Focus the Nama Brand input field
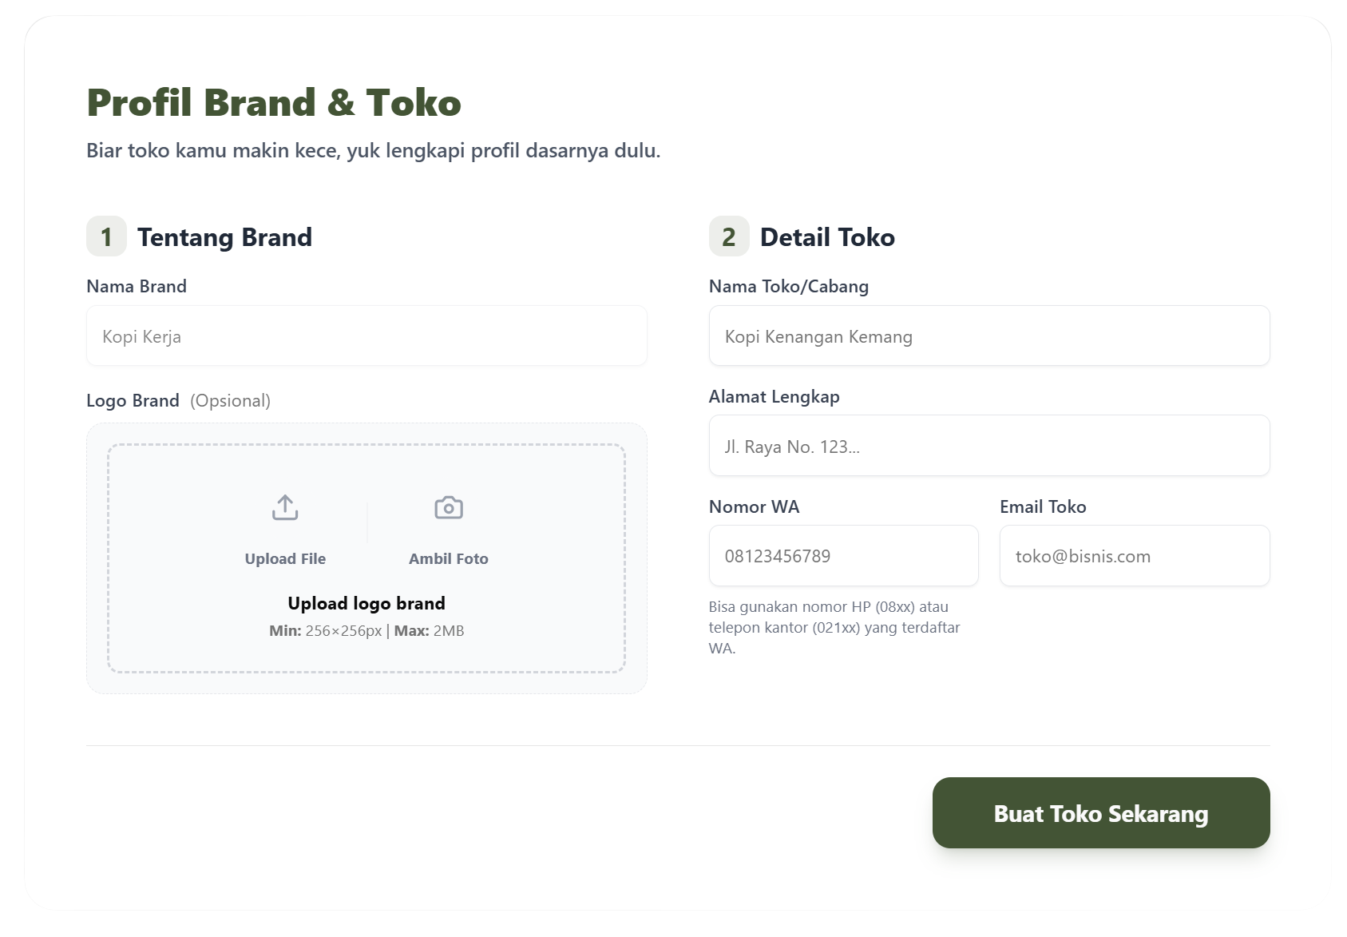This screenshot has height=937, width=1347. point(366,335)
